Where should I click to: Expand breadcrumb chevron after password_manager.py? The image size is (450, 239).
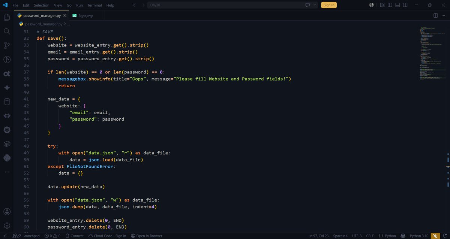coord(66,24)
